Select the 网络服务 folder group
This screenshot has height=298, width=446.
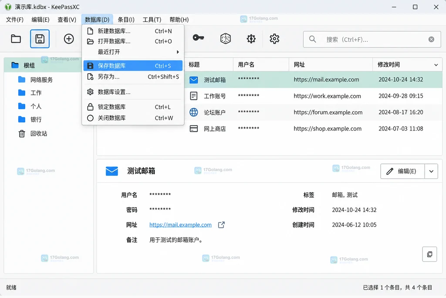[36, 79]
